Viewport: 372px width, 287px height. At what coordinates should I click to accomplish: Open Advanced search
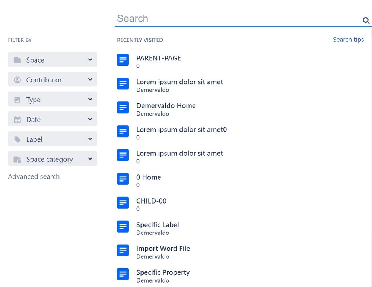(x=34, y=176)
